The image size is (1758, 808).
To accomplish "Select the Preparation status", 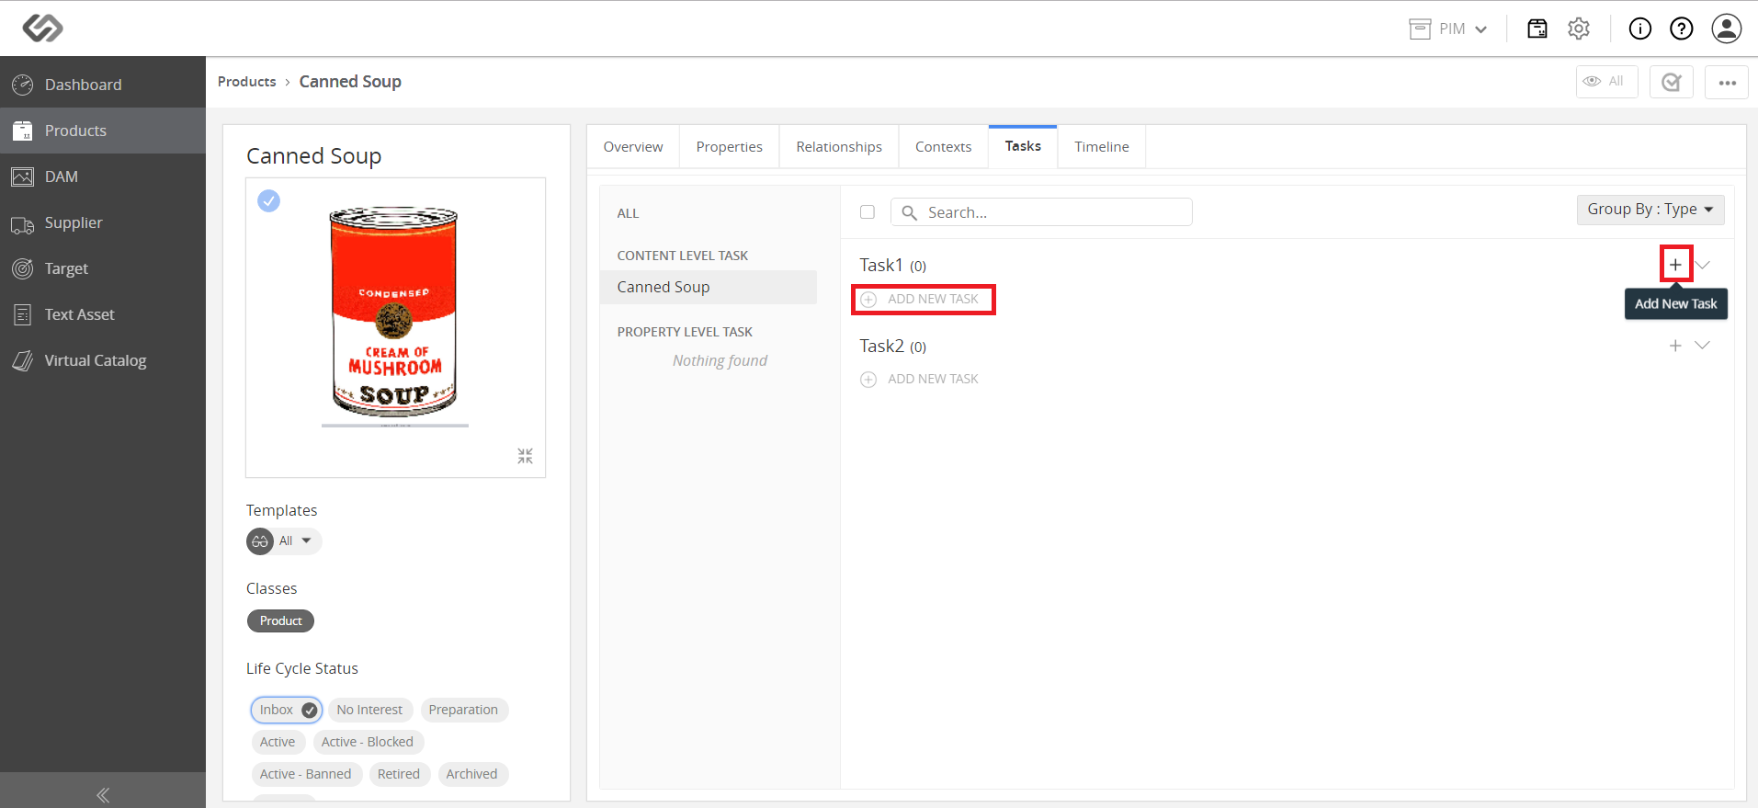I will [x=463, y=710].
